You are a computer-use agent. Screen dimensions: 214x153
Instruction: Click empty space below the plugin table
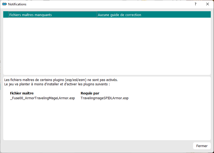pos(107,120)
